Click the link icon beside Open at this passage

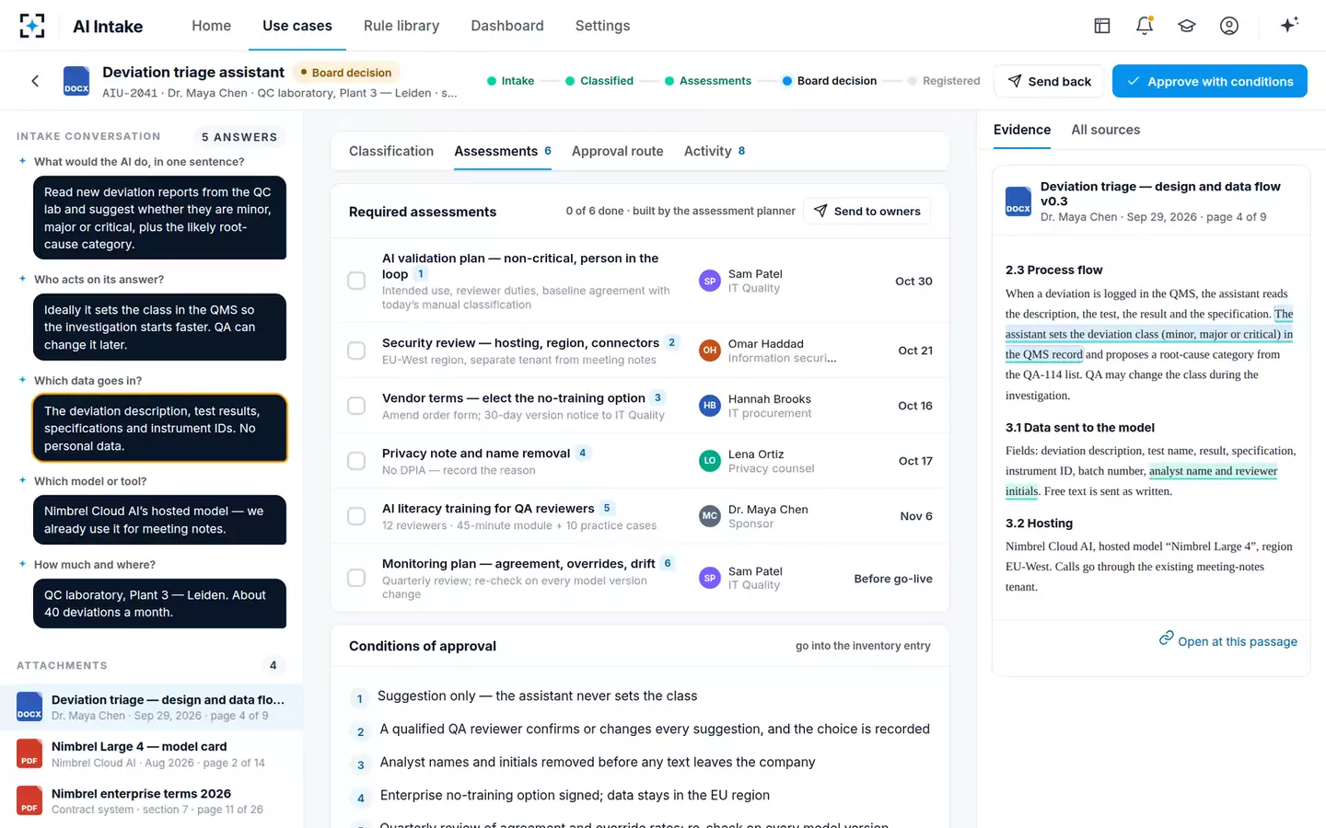1166,638
